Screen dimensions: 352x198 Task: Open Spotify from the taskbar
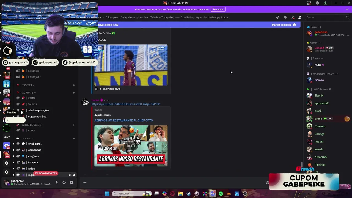tap(221, 194)
